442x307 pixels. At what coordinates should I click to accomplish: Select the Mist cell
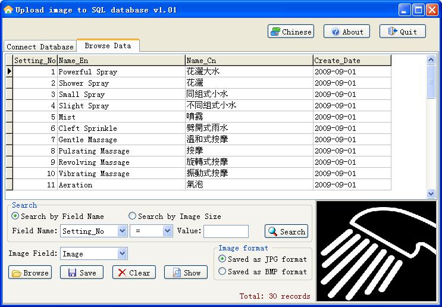point(121,117)
